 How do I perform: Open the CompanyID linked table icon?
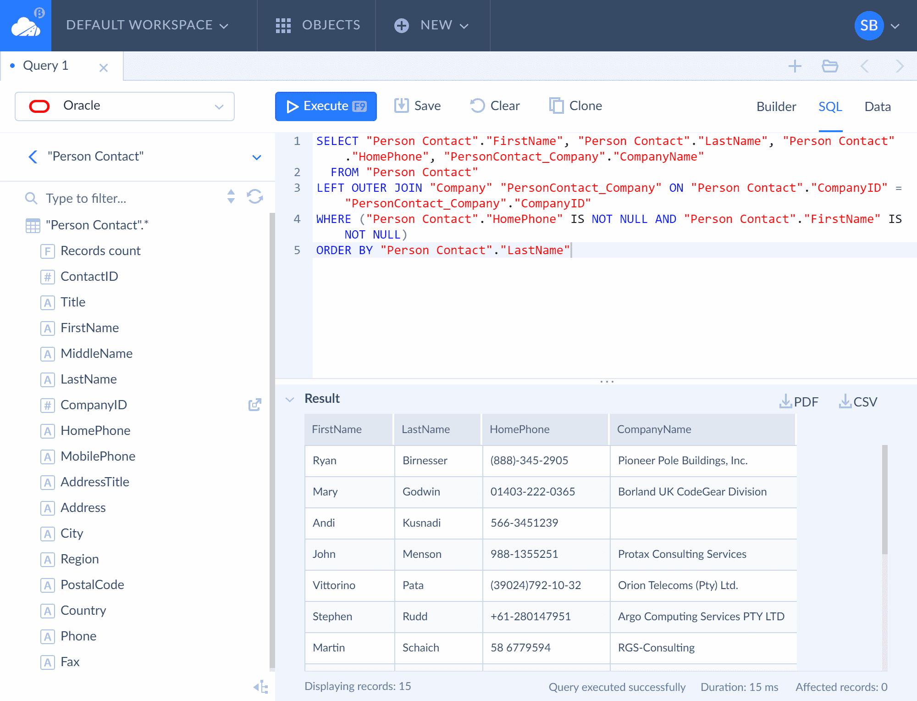pos(255,405)
